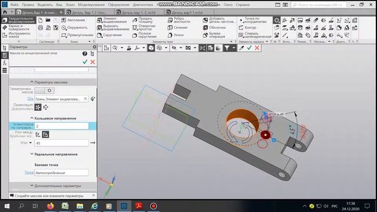Click the Угол value field showing 45

click(x=61, y=143)
